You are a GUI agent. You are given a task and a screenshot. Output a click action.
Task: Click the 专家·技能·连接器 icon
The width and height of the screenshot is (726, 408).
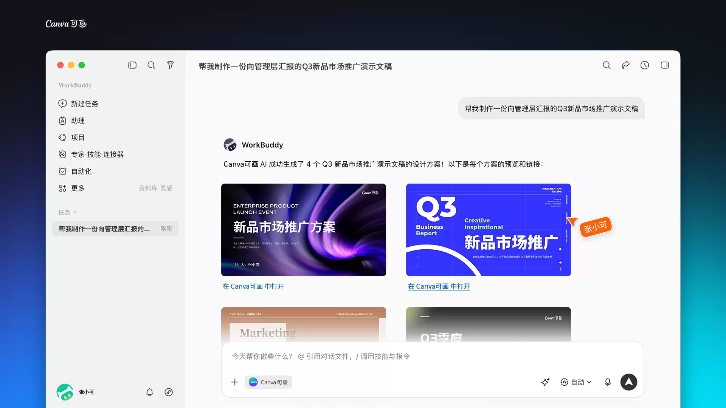coord(62,155)
